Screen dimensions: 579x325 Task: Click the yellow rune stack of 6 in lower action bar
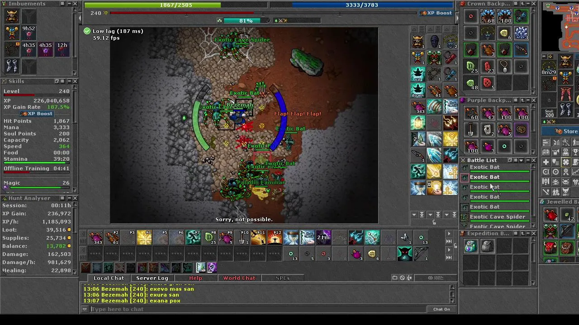372,254
